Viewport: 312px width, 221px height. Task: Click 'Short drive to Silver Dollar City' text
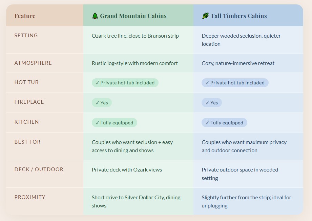pos(137,198)
